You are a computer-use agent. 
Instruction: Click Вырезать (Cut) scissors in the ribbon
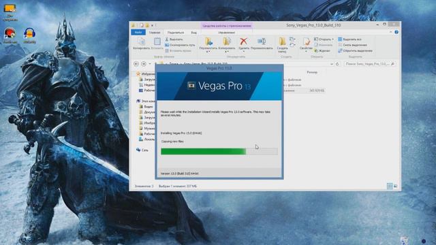[174, 39]
